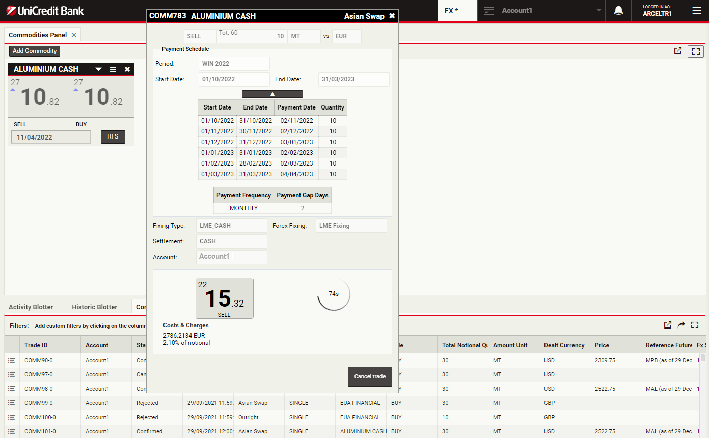Expand the ALUMINIUM CASH tile dropdown arrow
The height and width of the screenshot is (438, 709).
(x=98, y=69)
